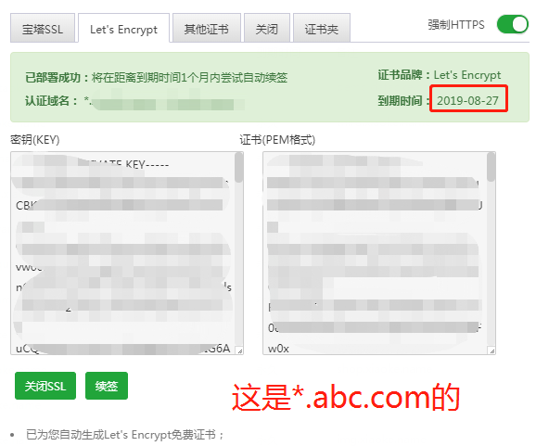Open the 证书夹 tab
This screenshot has height=446, width=536.
click(x=322, y=28)
